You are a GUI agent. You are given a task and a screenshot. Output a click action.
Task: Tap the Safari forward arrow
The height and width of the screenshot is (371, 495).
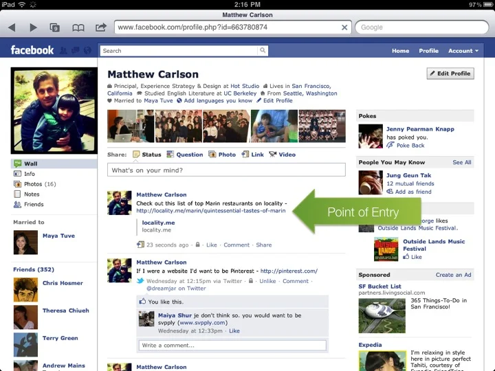[x=33, y=27]
